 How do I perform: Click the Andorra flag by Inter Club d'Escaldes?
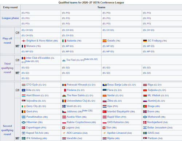click(23, 58)
